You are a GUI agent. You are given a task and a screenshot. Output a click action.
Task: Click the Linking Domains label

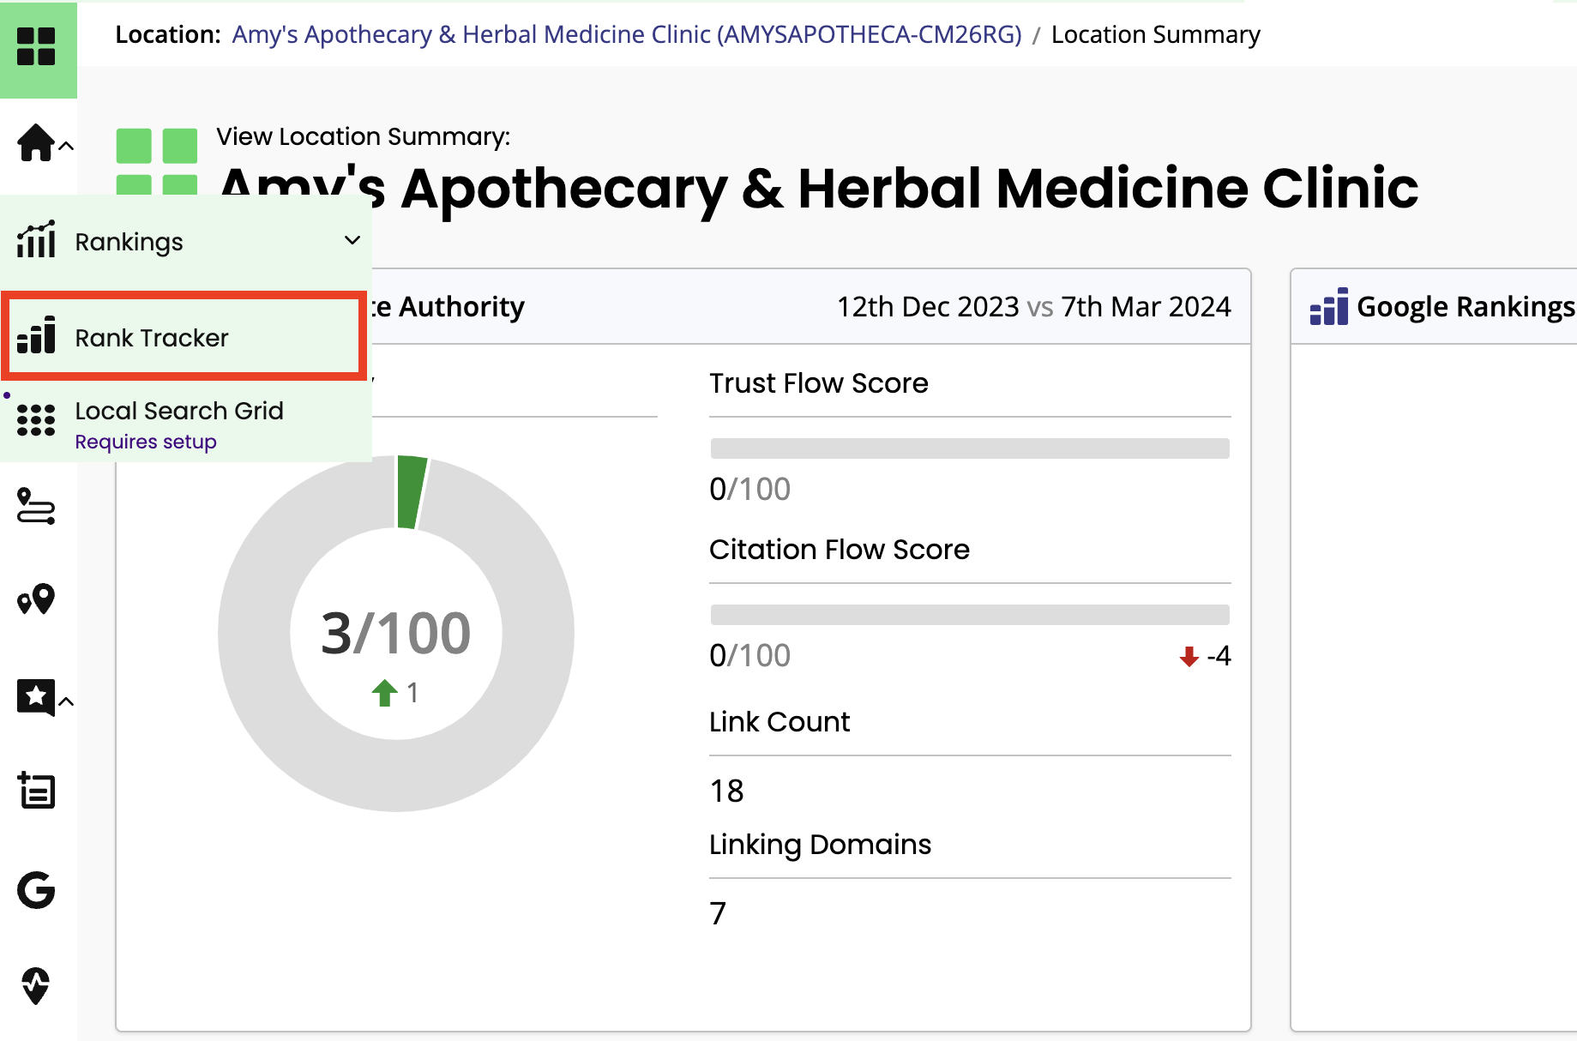click(x=820, y=845)
